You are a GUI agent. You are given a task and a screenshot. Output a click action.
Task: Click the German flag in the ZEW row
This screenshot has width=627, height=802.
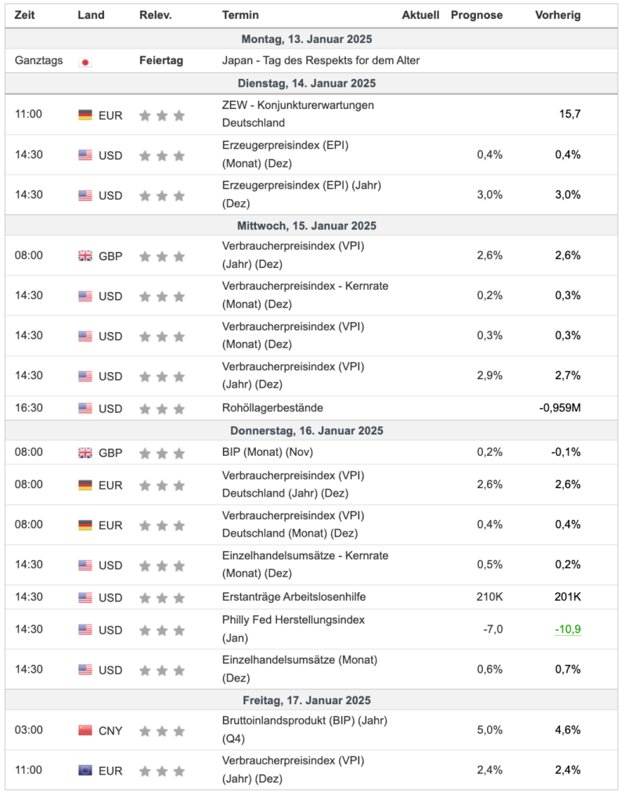(85, 114)
